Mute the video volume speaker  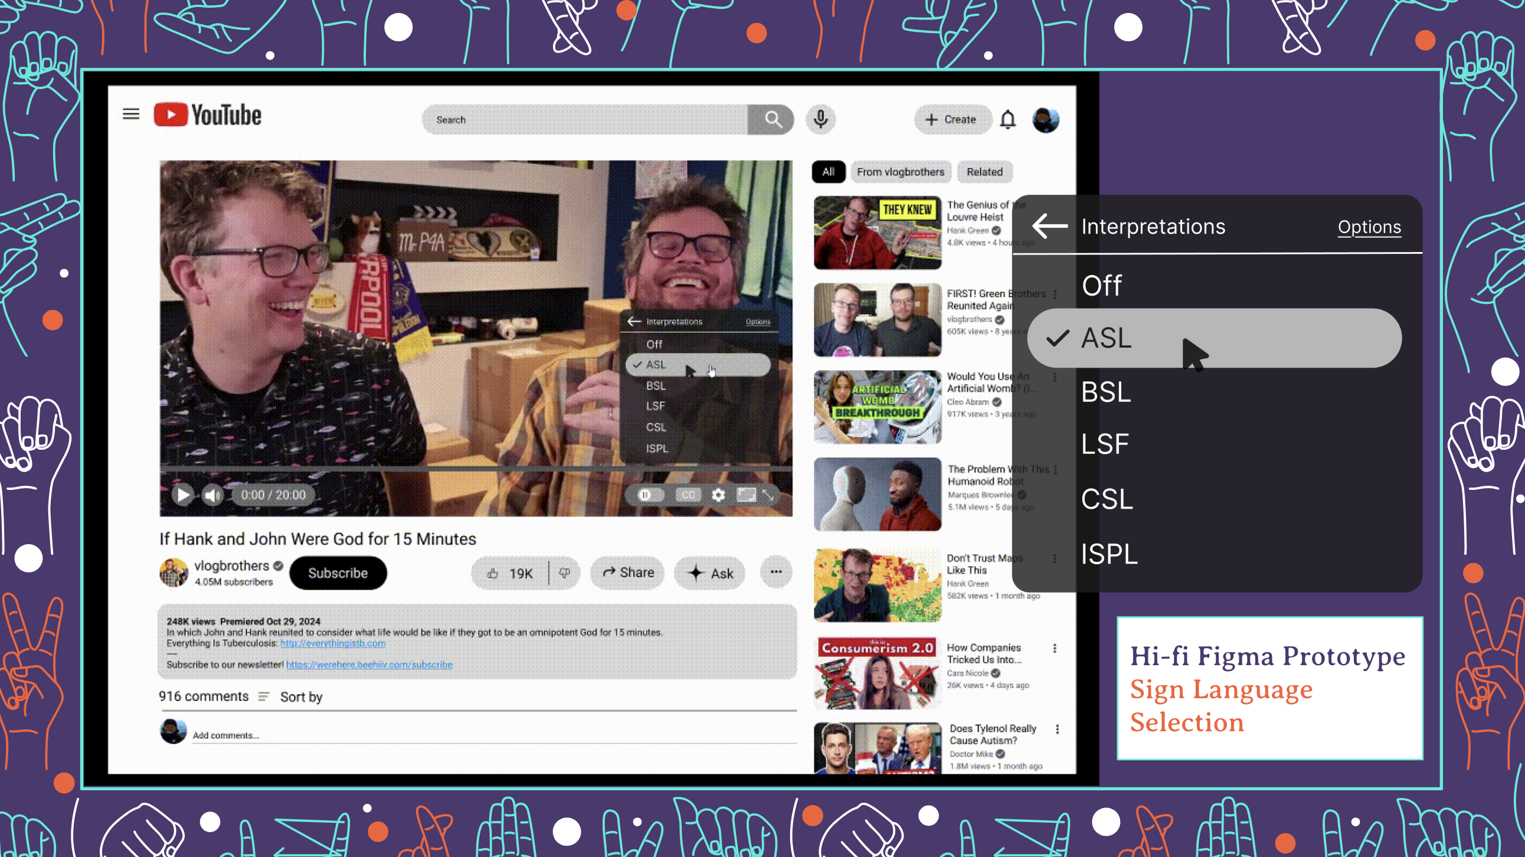click(212, 495)
